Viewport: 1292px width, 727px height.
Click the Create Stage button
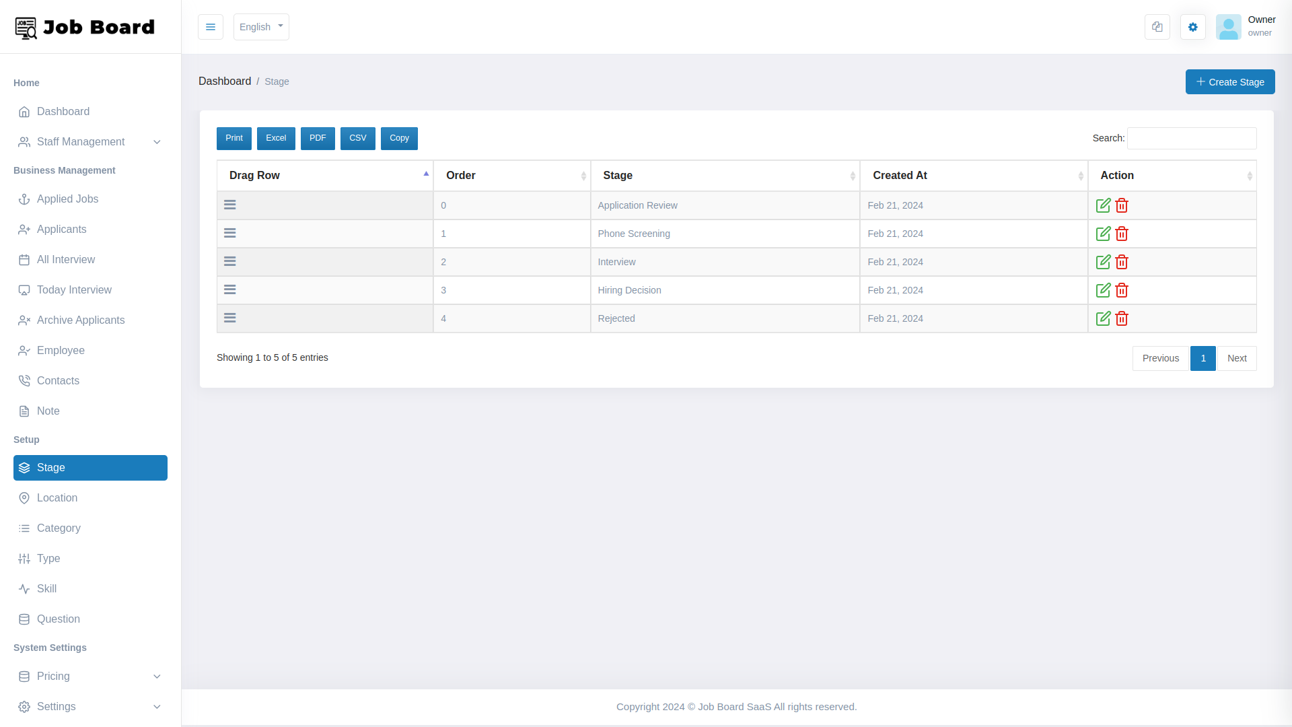[1229, 81]
